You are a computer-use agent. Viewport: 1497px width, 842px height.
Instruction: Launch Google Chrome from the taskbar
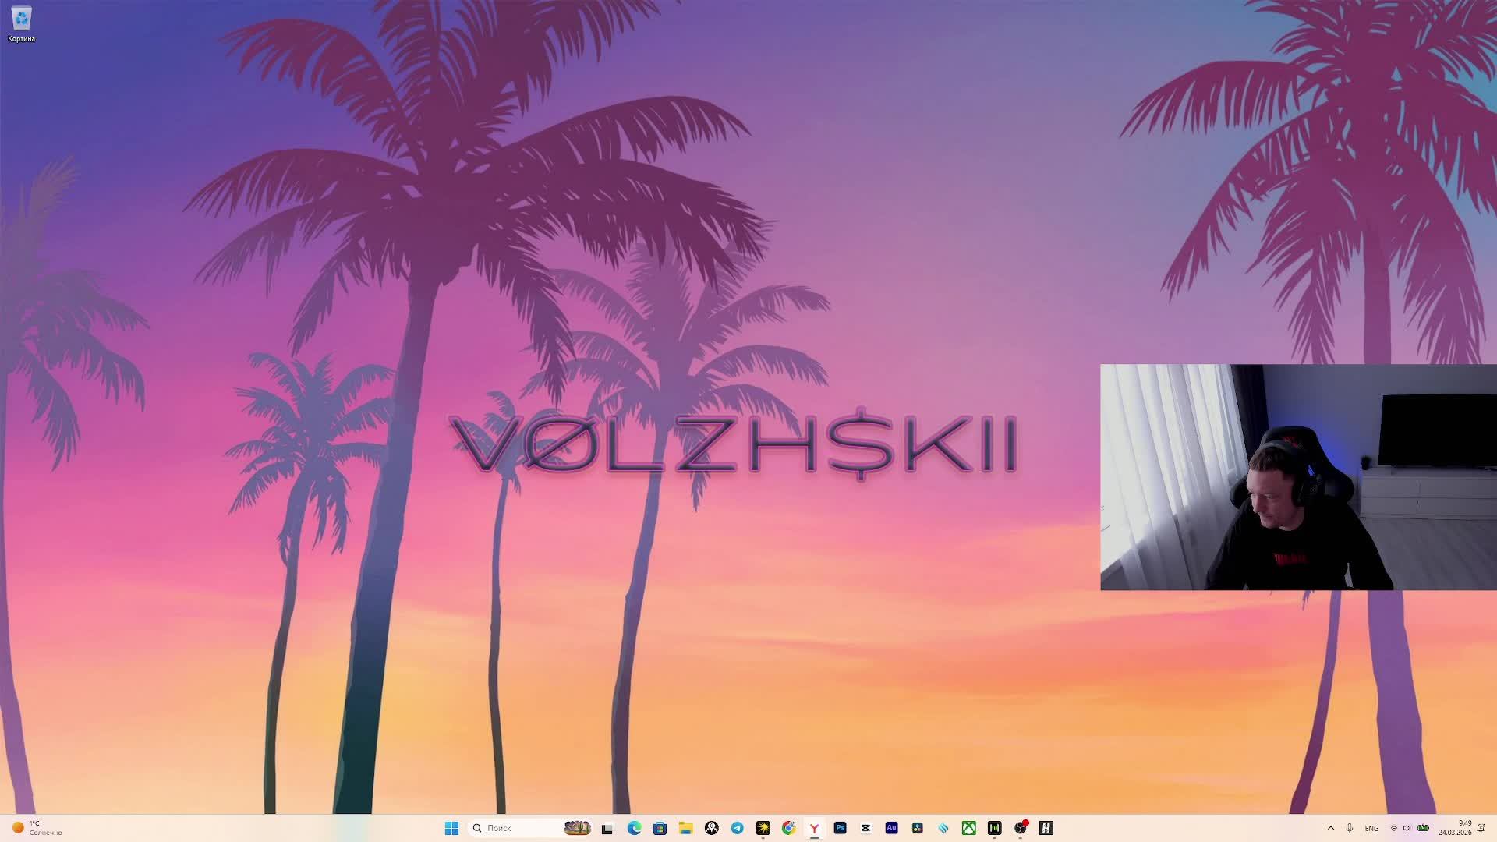[788, 828]
